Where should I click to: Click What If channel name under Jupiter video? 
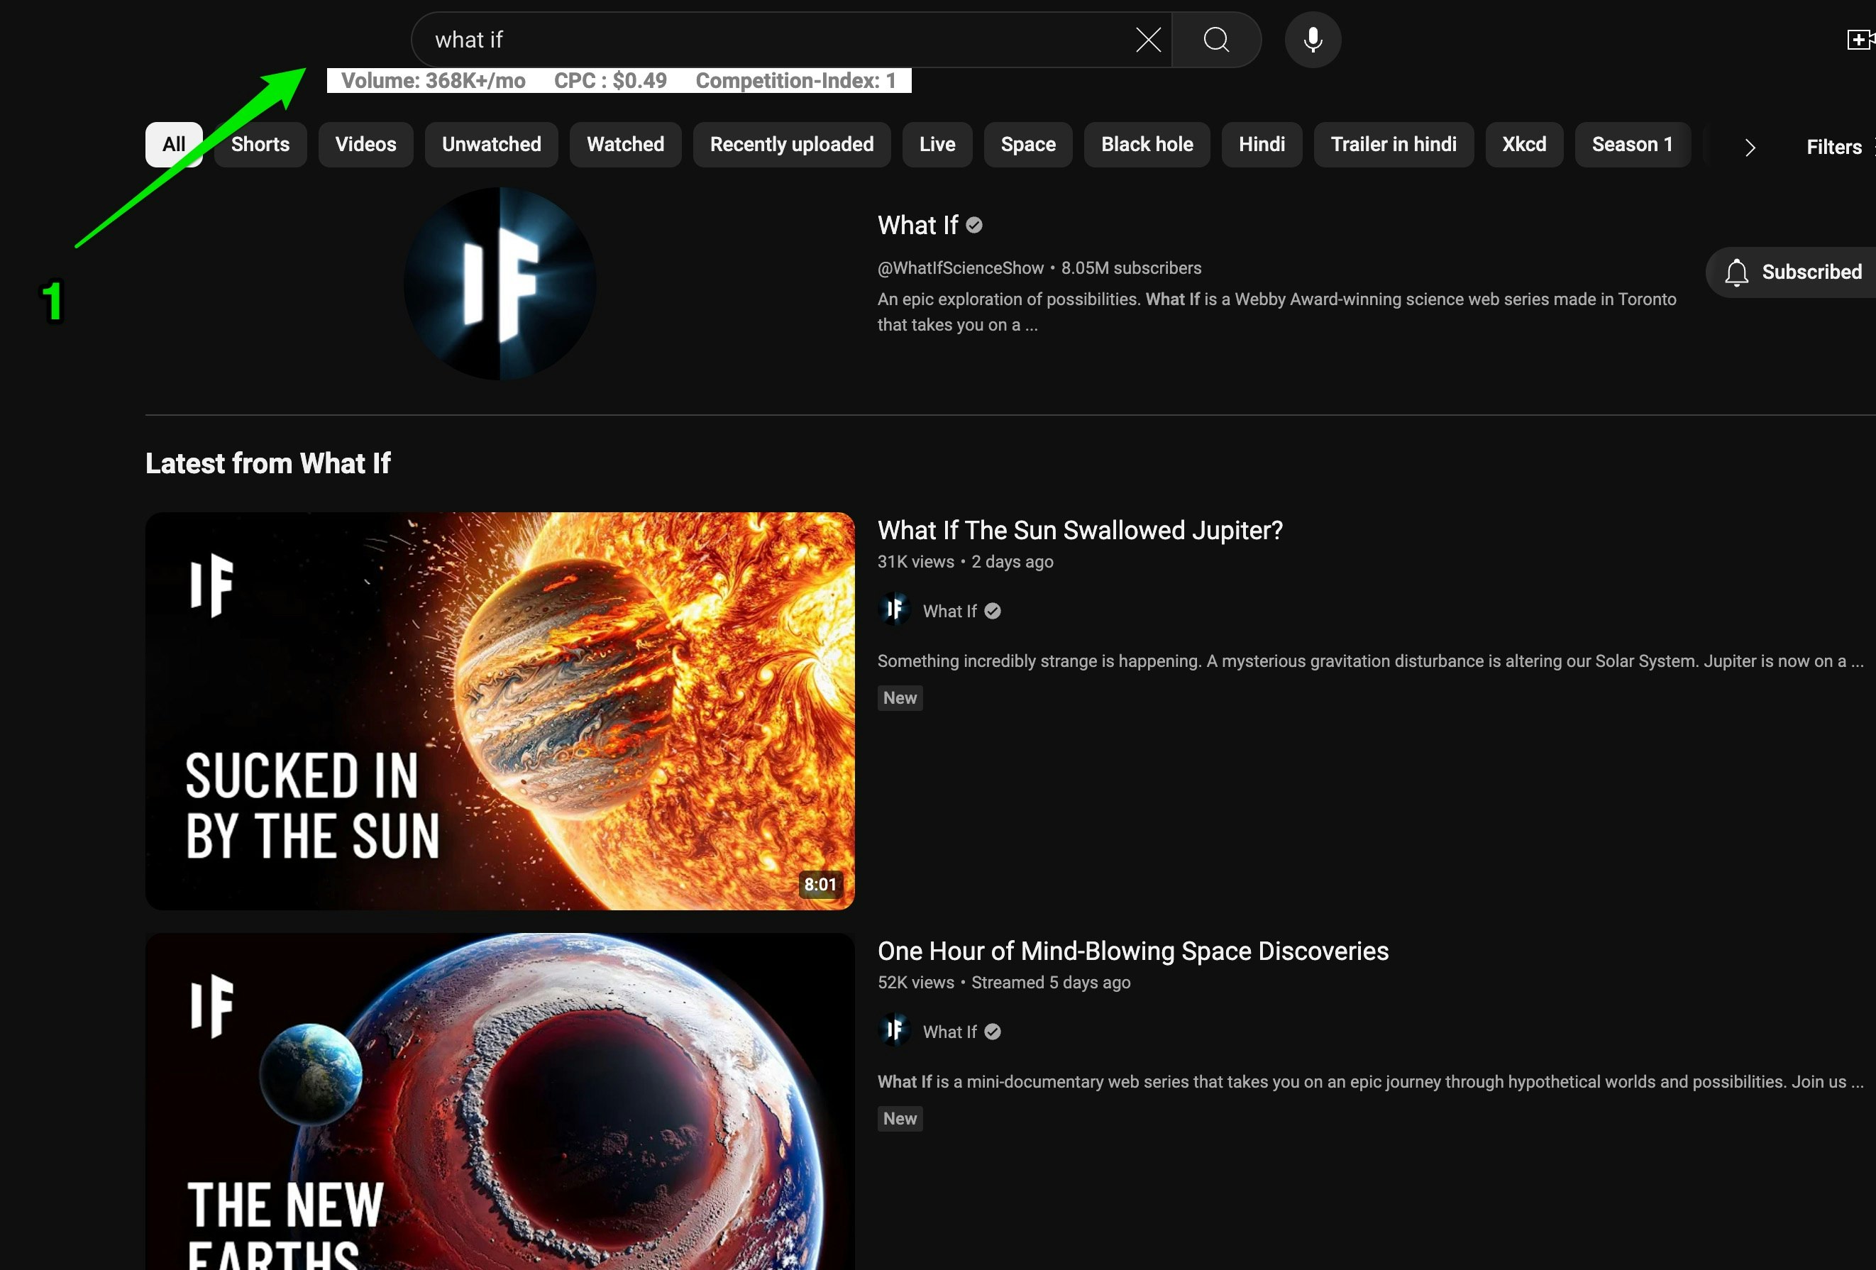pos(949,611)
